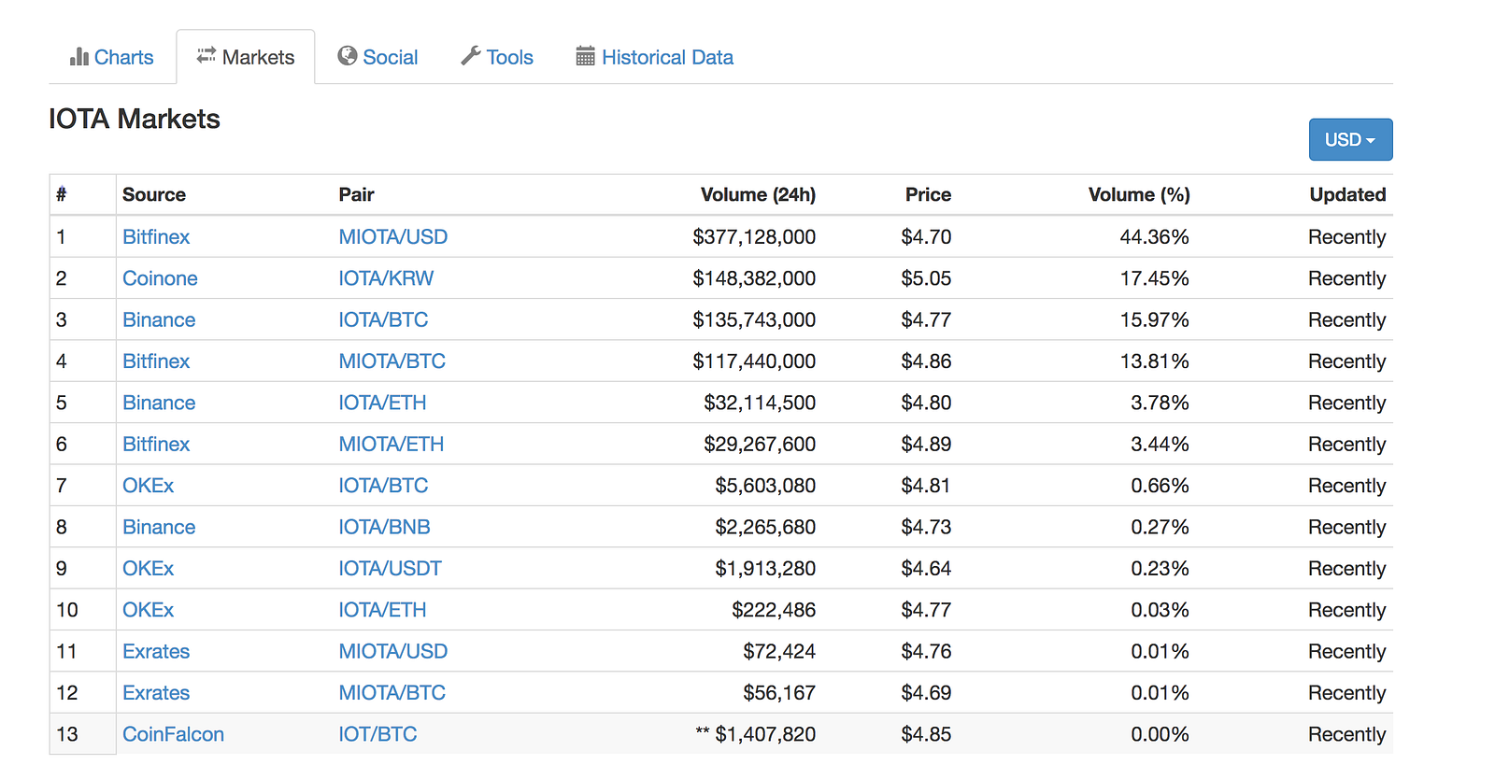Click the $5,603,080 volume value
The width and height of the screenshot is (1495, 779).
pyautogui.click(x=765, y=486)
